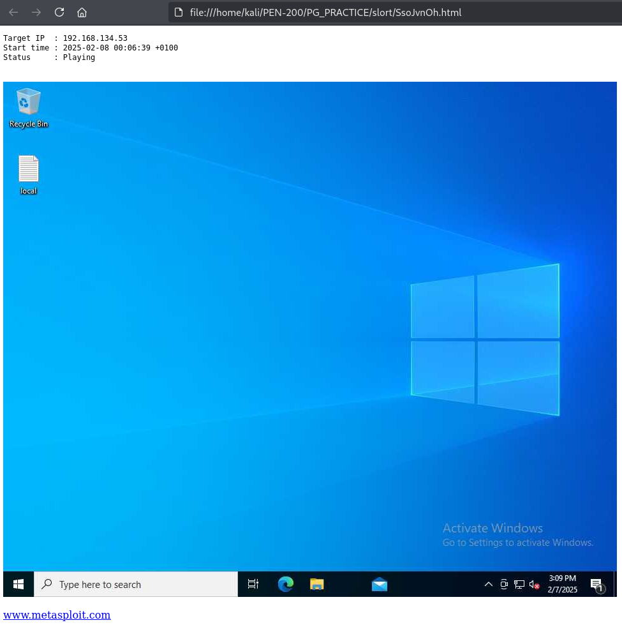
Task: Go back using the browser back arrow
Action: [x=13, y=12]
